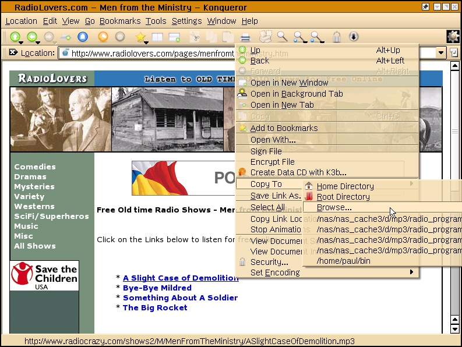The image size is (462, 347).
Task: Open the Mysteries sidebar link
Action: pos(34,186)
